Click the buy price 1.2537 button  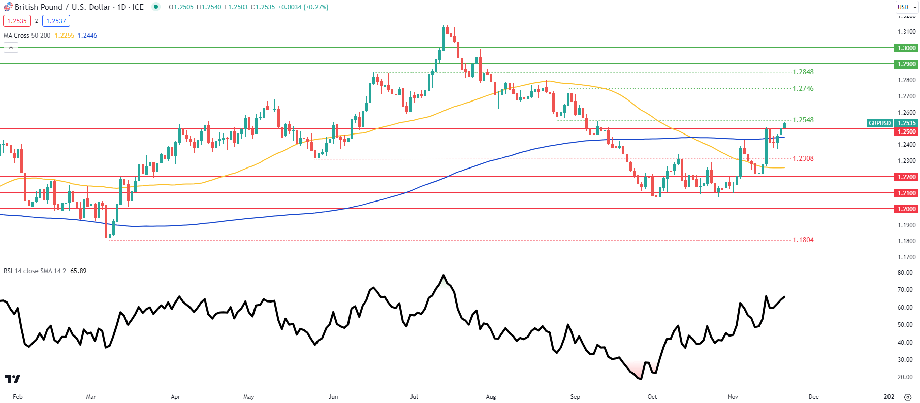coord(56,21)
